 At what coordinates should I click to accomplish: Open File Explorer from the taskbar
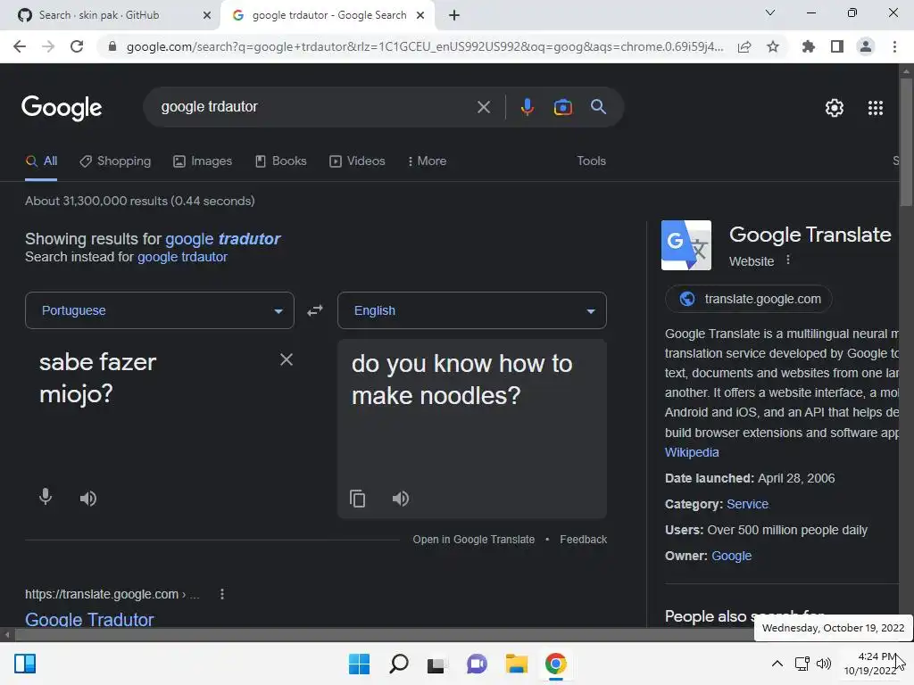click(x=517, y=664)
